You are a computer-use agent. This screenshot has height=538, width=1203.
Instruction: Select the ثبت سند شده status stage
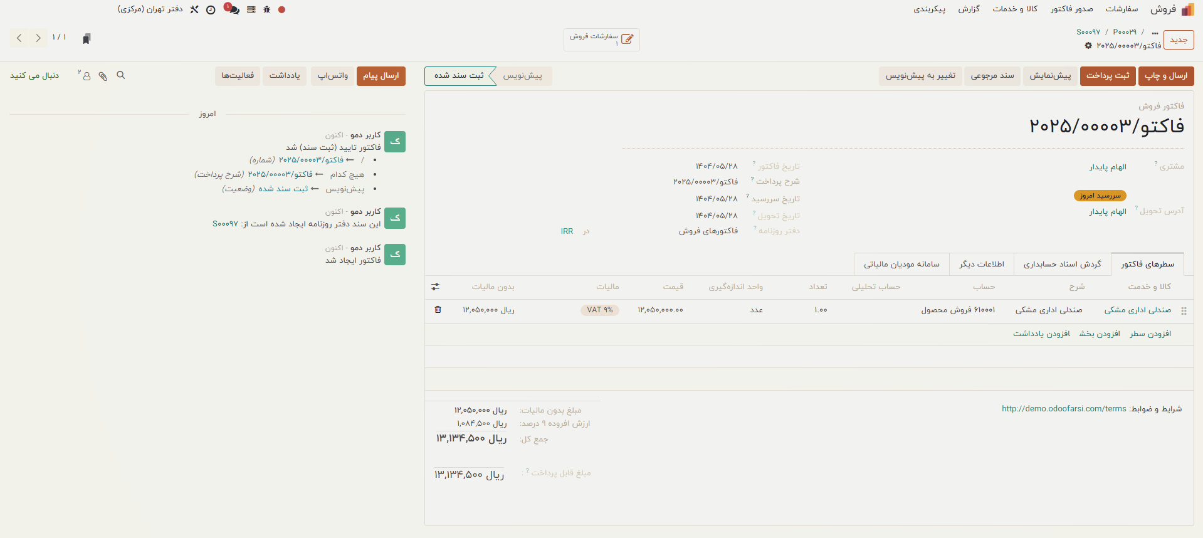point(460,76)
